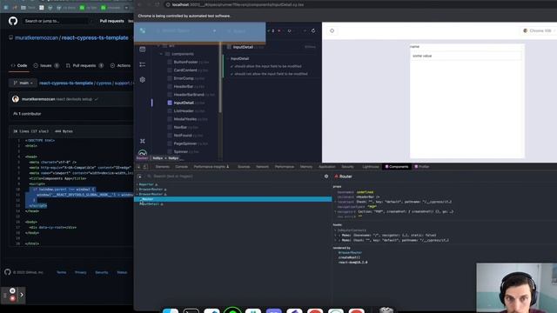Screen dimensions: 557x313
Task: Switch to the DevTools Elements tab
Action: pos(163,167)
